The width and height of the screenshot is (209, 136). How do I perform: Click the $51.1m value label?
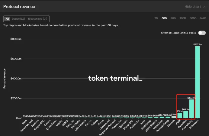180,111
